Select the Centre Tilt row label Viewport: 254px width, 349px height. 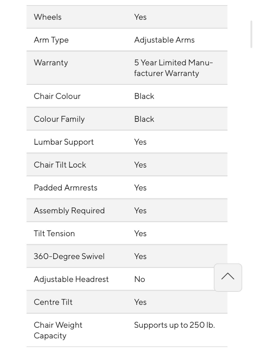coord(53,302)
